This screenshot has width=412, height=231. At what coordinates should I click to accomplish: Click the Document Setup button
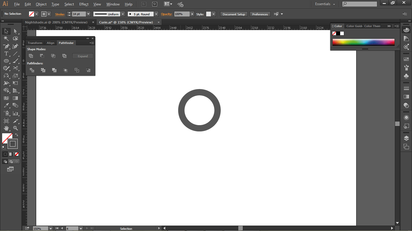pyautogui.click(x=234, y=14)
